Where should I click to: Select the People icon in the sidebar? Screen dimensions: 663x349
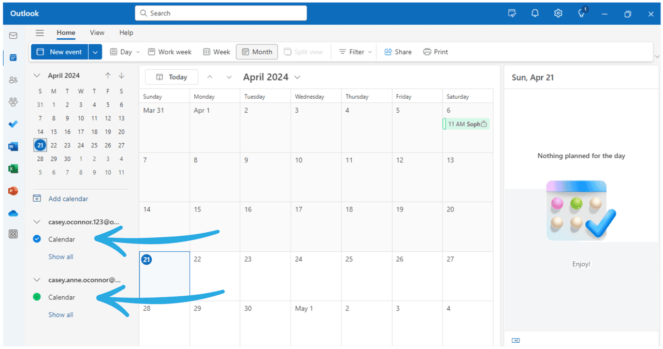click(13, 80)
